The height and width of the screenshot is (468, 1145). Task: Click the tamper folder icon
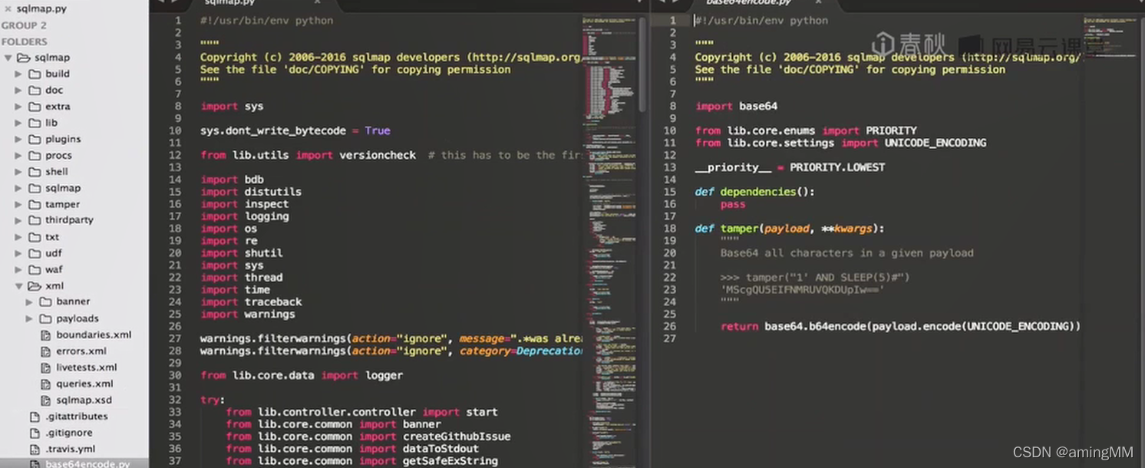pyautogui.click(x=35, y=205)
